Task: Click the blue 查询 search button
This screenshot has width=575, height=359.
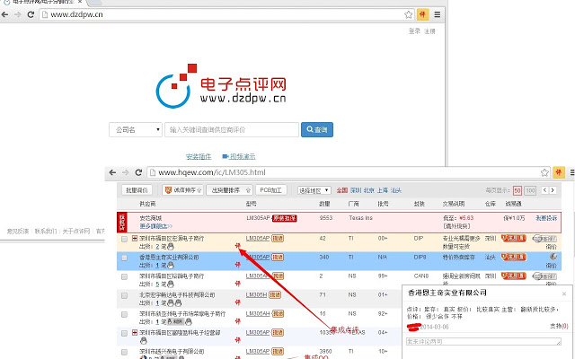Action: point(317,129)
